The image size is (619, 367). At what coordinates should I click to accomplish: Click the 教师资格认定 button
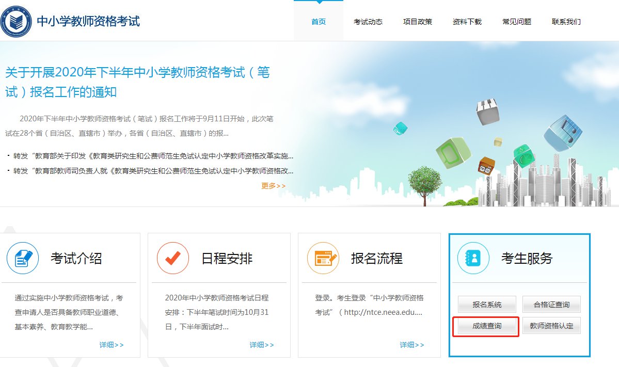coord(551,326)
